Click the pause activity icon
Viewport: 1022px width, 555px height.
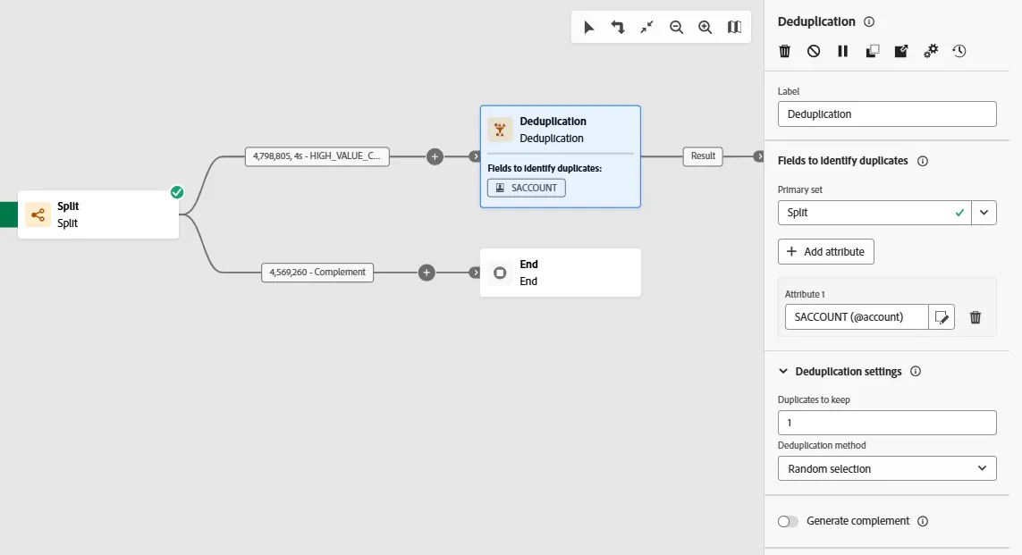coord(843,51)
